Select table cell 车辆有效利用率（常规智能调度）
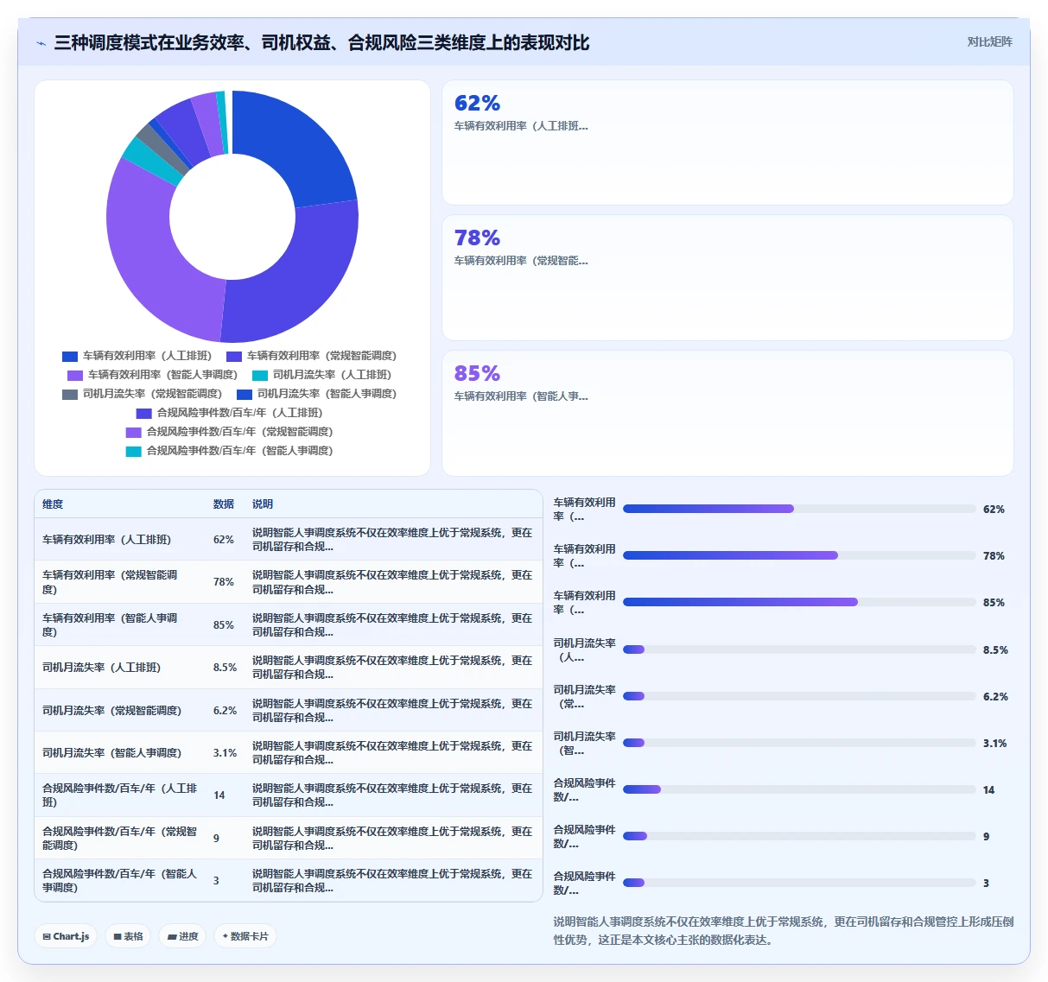Screen dimensions: 1048x982 [x=119, y=582]
